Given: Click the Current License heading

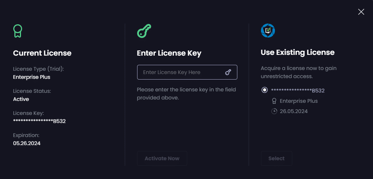Looking at the screenshot, I should [42, 53].
